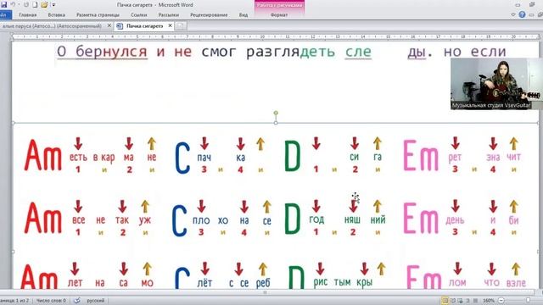
Task: Click the pink Em chord in the second row
Action: pos(421,219)
